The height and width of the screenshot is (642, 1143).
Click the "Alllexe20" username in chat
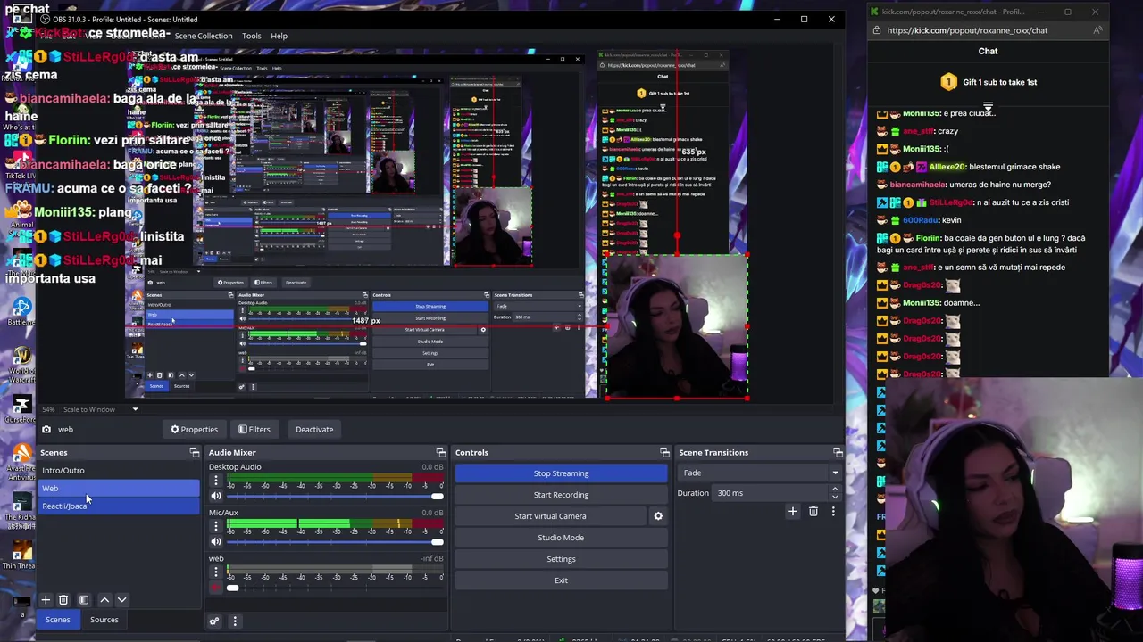[947, 167]
